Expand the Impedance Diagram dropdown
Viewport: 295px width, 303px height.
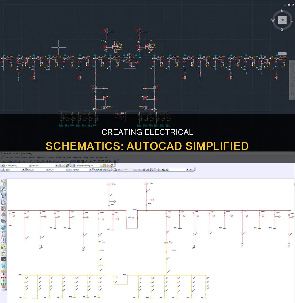click(101, 166)
